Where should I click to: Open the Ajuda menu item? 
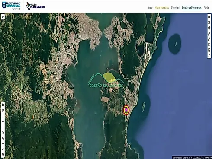[206, 8]
